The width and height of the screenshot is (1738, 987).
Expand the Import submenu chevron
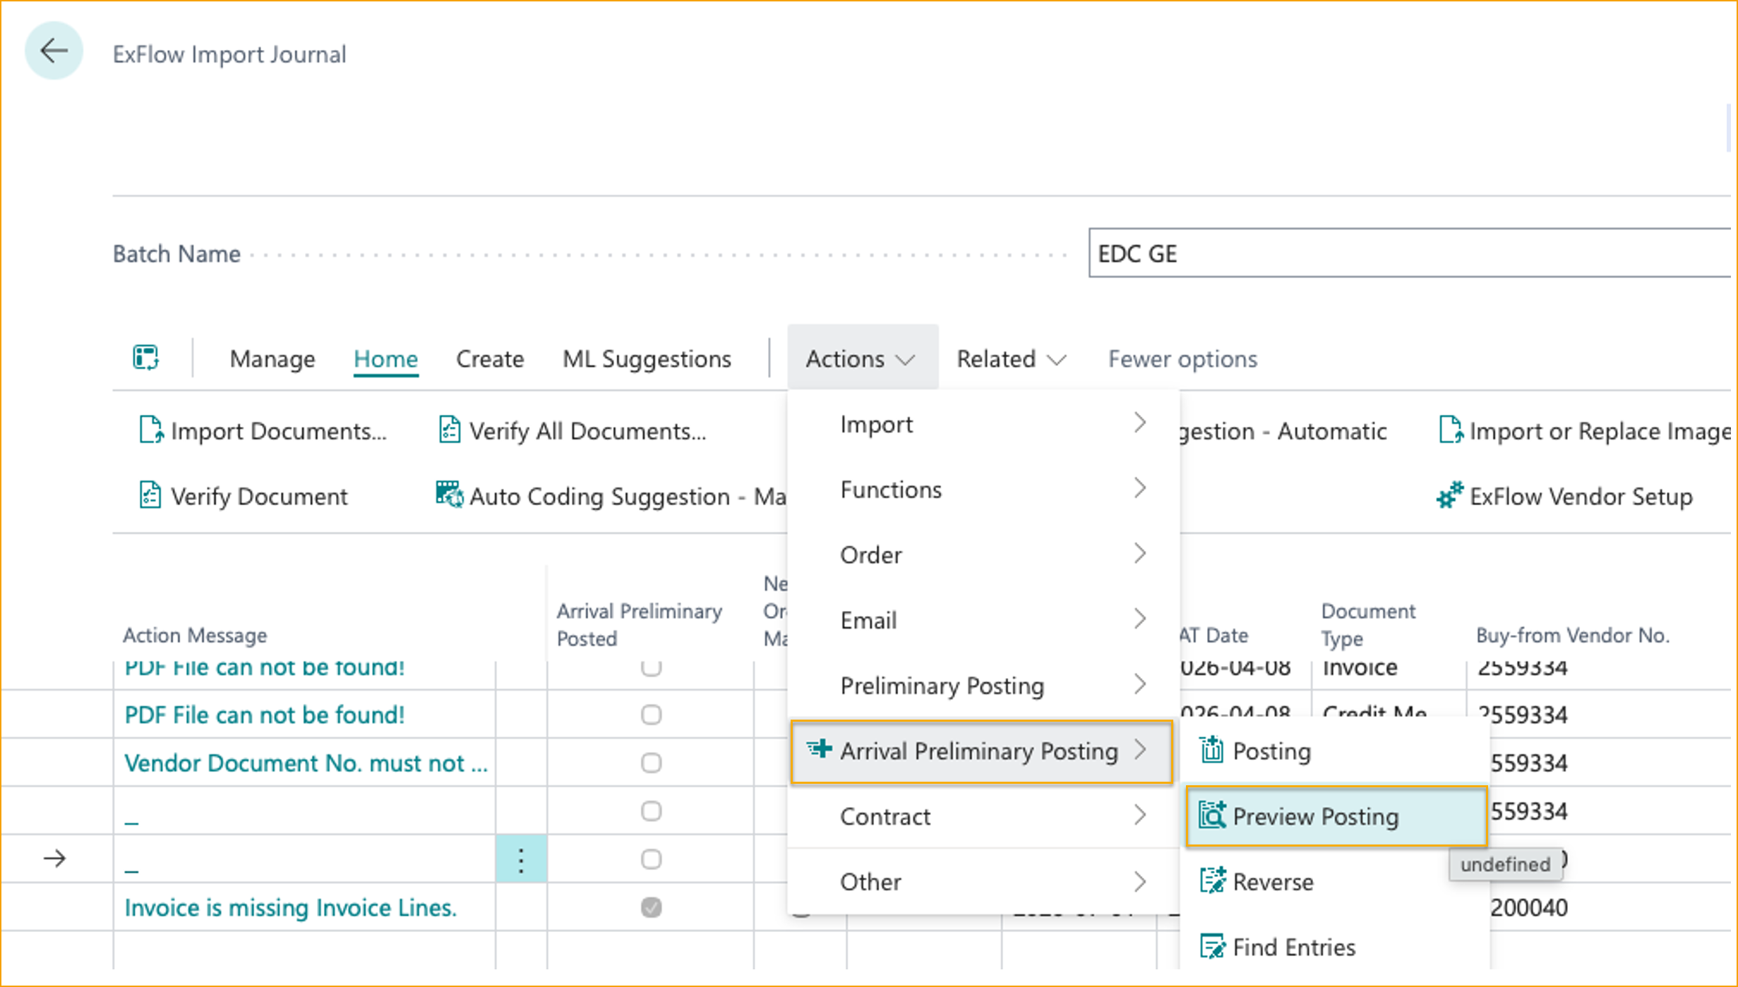coord(1139,423)
